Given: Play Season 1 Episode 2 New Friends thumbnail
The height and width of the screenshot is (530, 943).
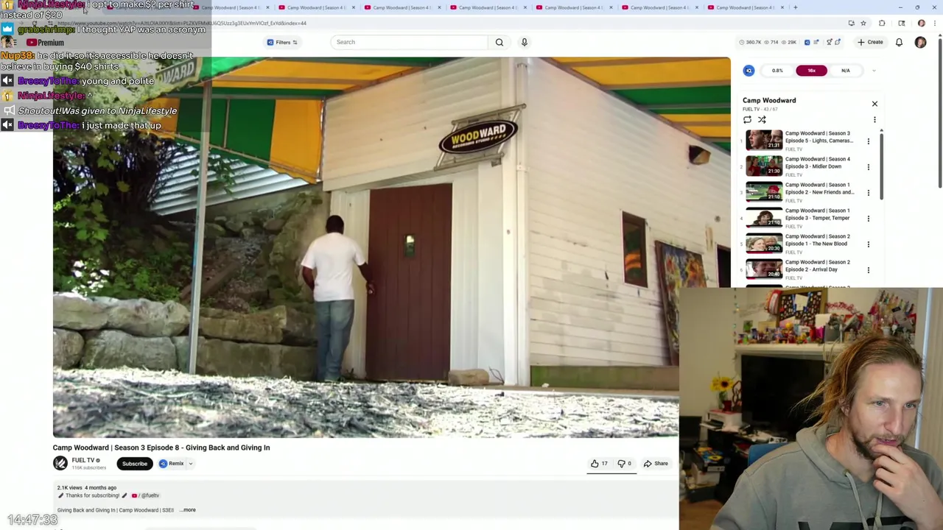Looking at the screenshot, I should [x=764, y=192].
